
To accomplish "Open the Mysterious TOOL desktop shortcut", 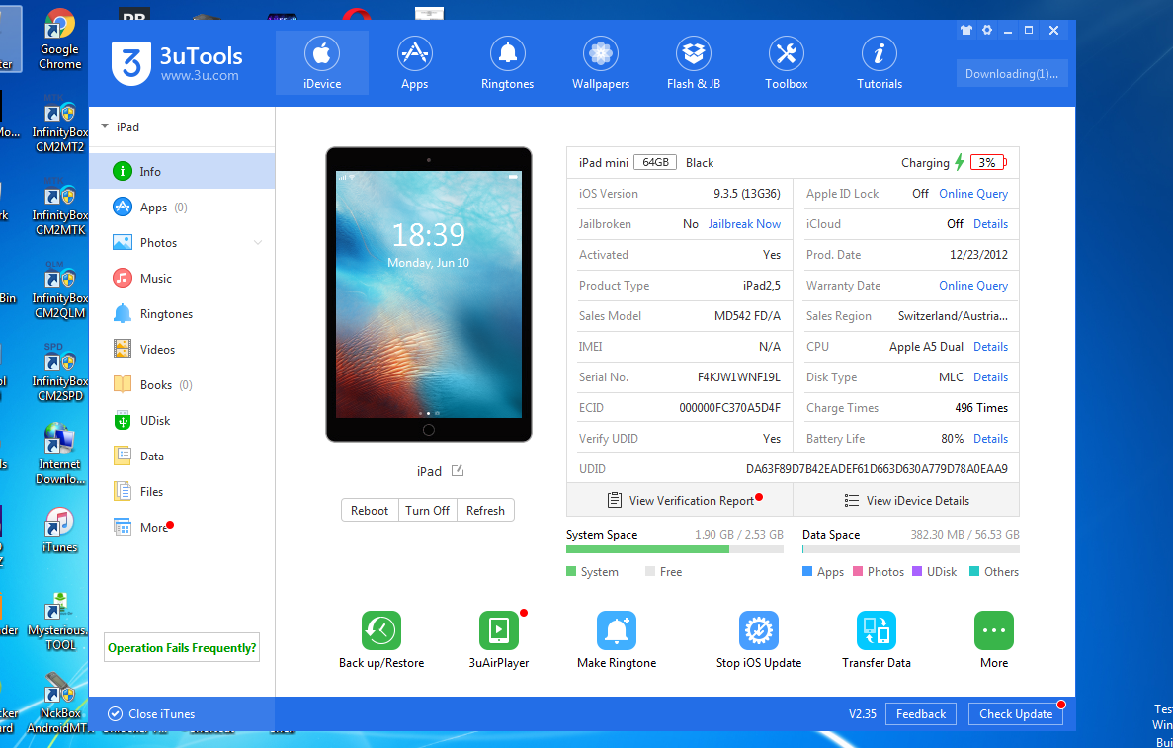I will click(60, 621).
